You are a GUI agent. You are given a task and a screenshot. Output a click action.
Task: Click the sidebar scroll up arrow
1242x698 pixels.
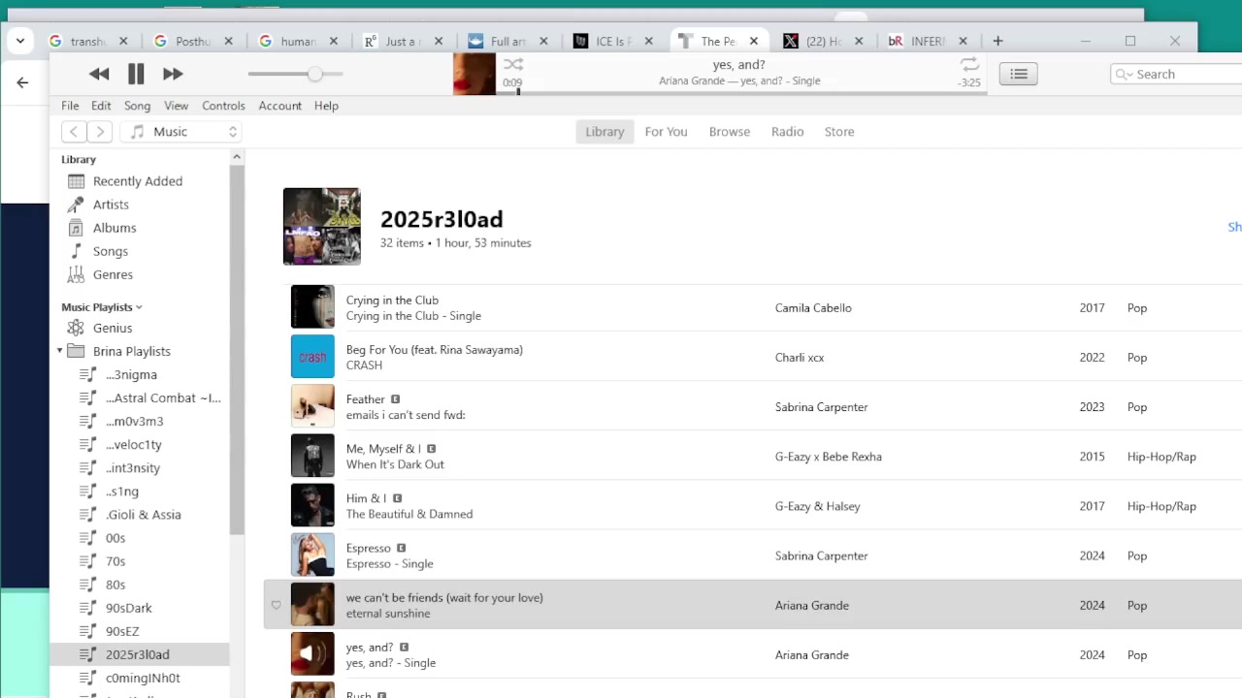click(x=237, y=156)
